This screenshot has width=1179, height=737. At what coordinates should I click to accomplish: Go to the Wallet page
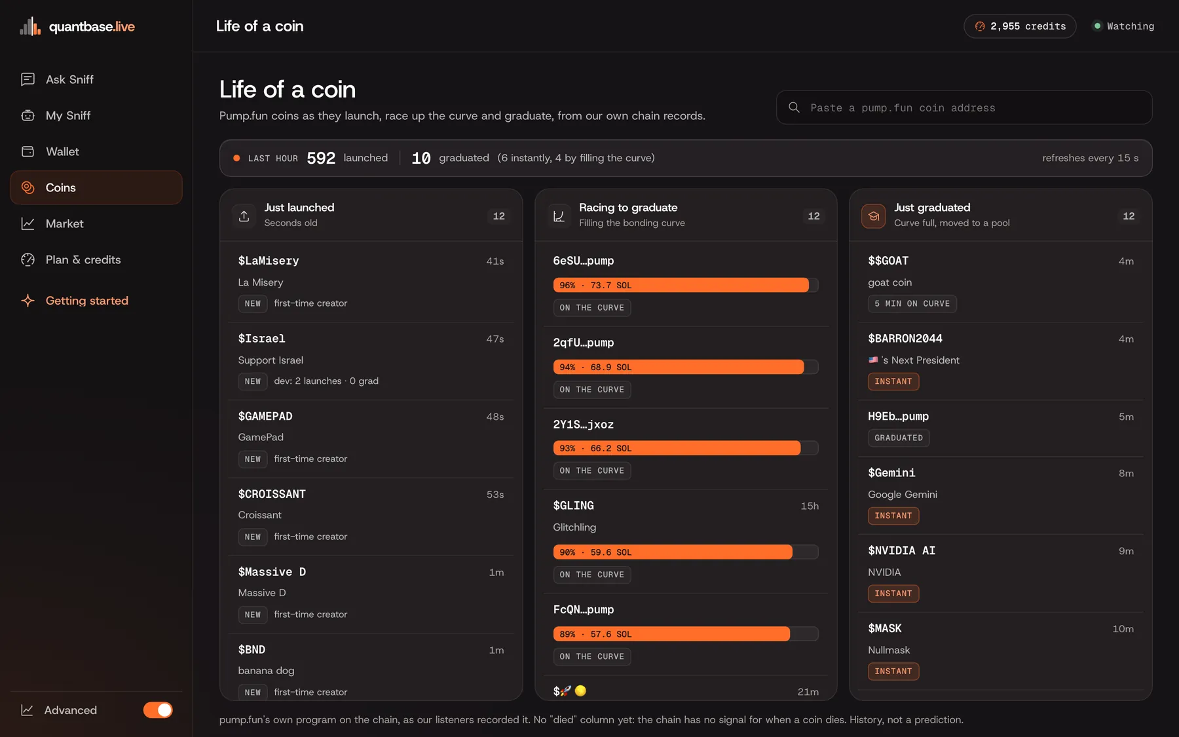(x=96, y=151)
